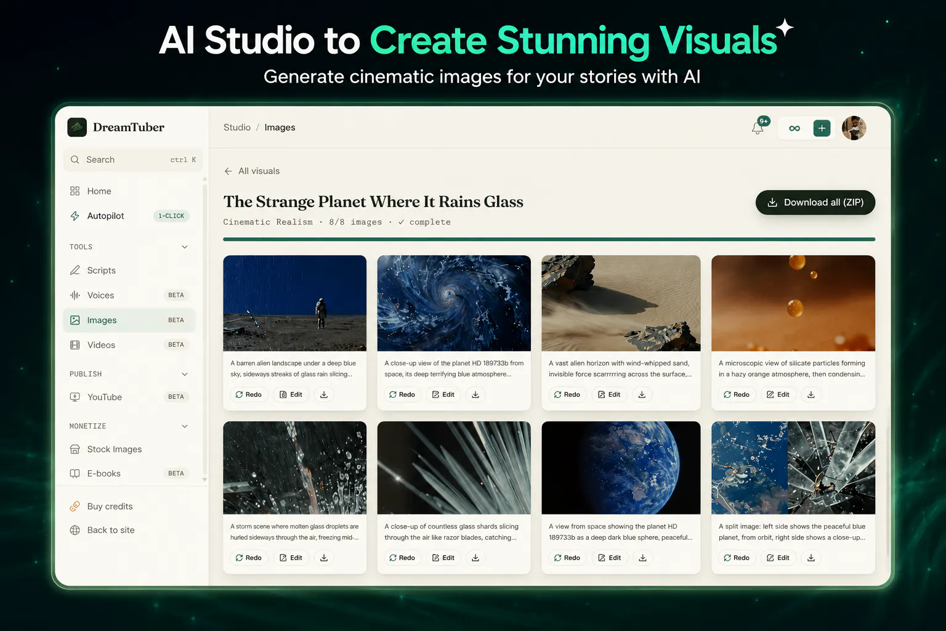The image size is (946, 631).
Task: Click the green generation progress bar
Action: [x=549, y=239]
